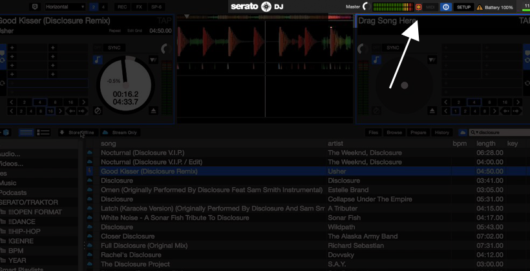The height and width of the screenshot is (271, 530).
Task: Click the left deck spinning platter
Action: [x=125, y=85]
